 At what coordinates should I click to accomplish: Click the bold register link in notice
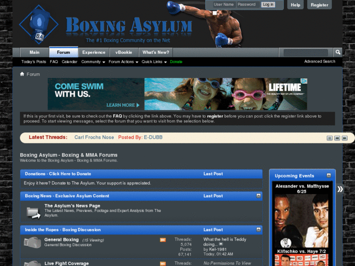tap(215, 116)
